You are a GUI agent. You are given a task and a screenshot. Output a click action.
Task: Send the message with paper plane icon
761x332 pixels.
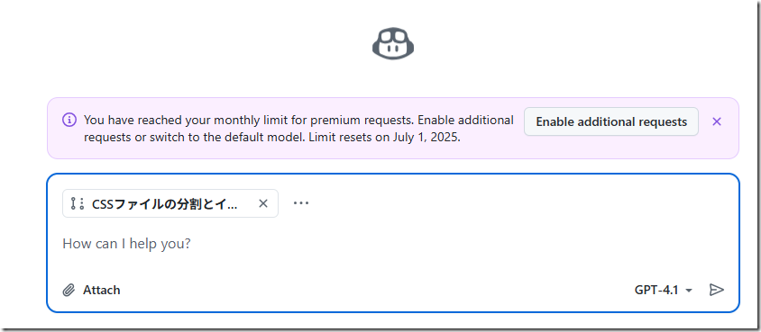(x=716, y=290)
